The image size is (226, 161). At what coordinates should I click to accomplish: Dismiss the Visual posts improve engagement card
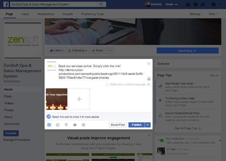[x=149, y=135]
